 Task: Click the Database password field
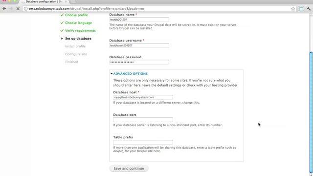(139, 62)
